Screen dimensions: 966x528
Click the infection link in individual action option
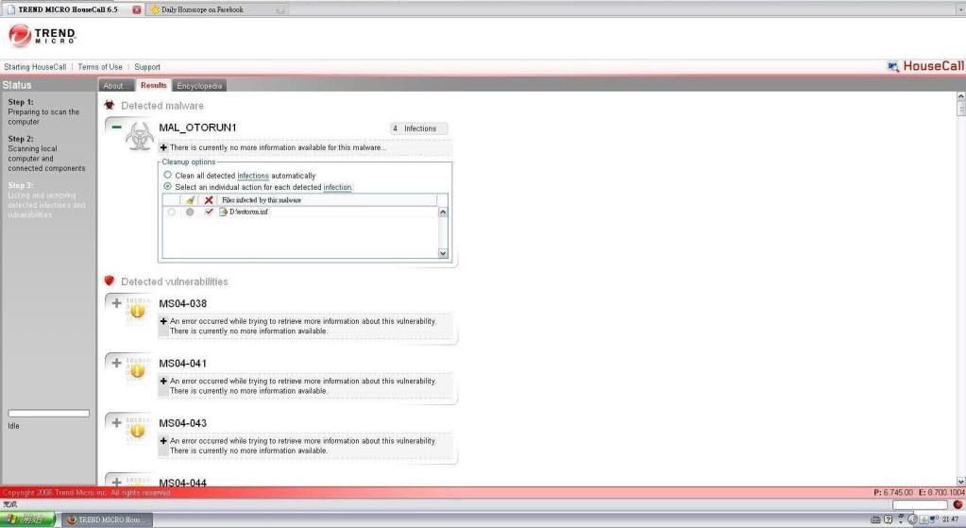338,187
